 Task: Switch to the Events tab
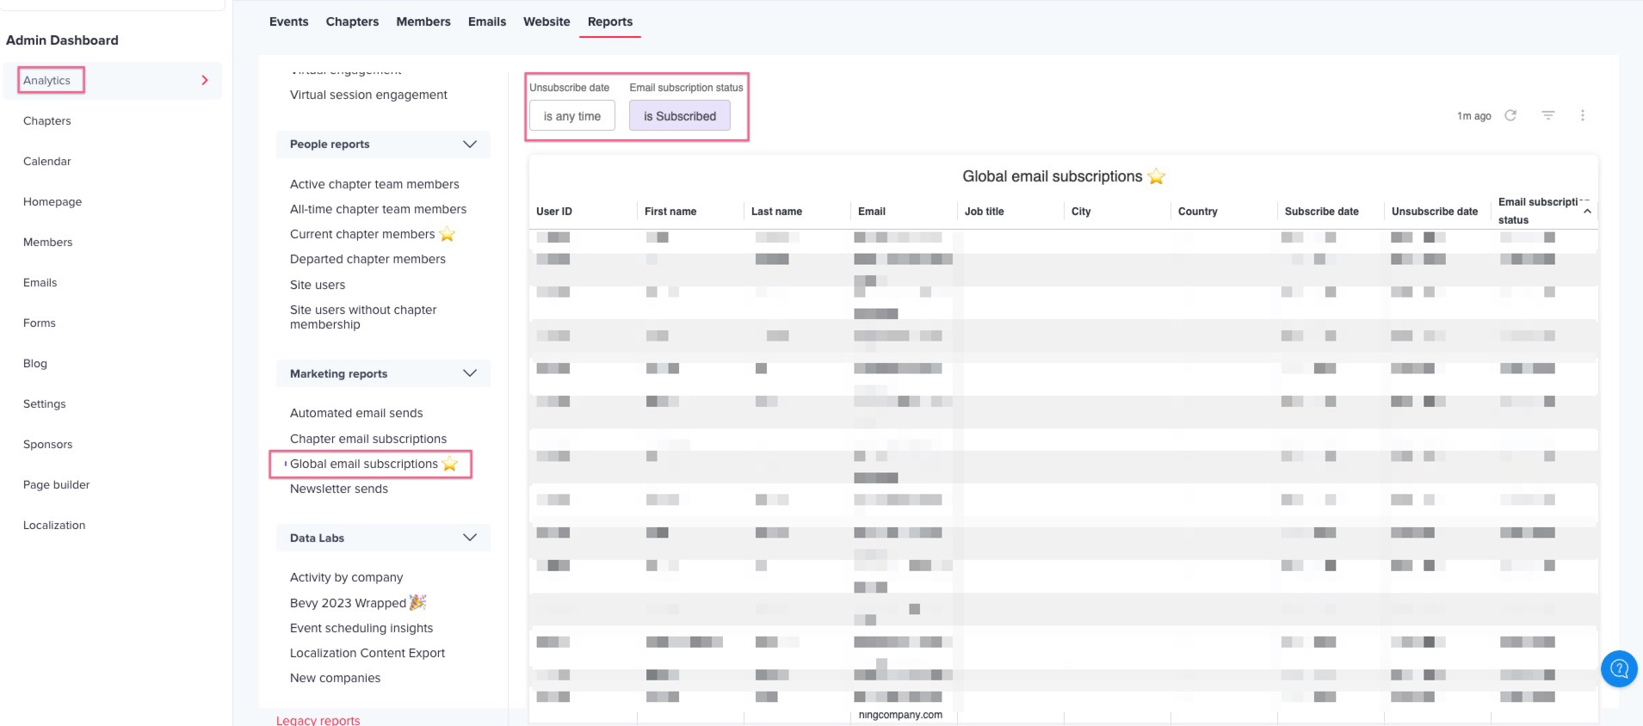pos(288,22)
